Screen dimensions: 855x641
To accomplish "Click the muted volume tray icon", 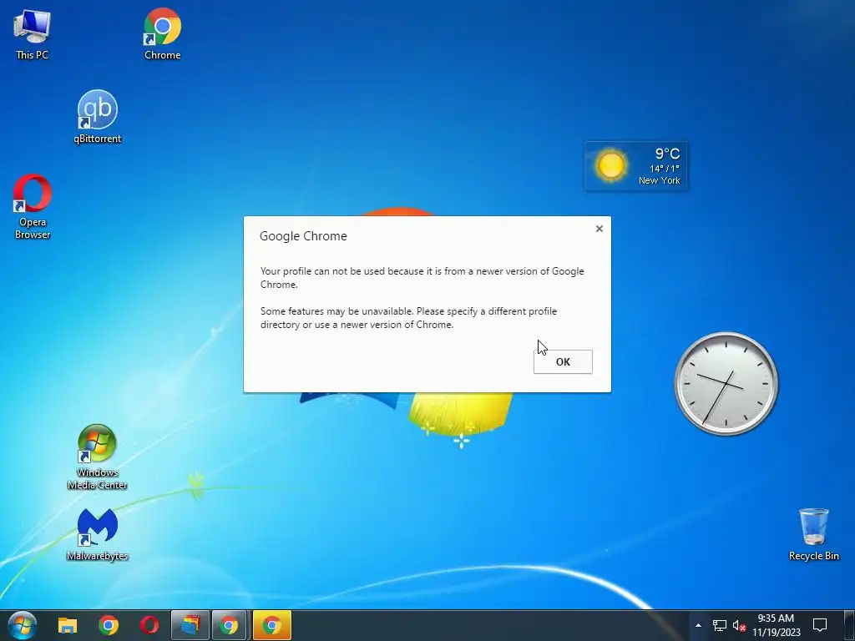I will click(739, 625).
